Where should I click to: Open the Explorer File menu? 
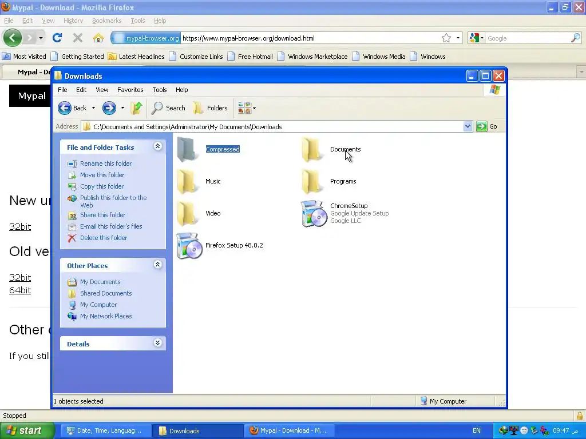point(62,90)
